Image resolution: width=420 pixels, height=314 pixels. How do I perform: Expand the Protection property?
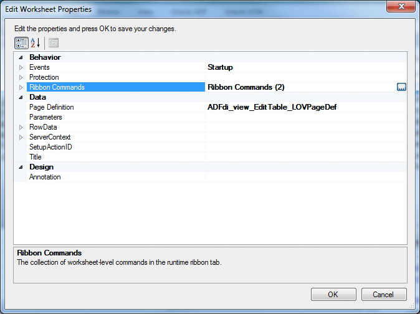click(x=21, y=77)
